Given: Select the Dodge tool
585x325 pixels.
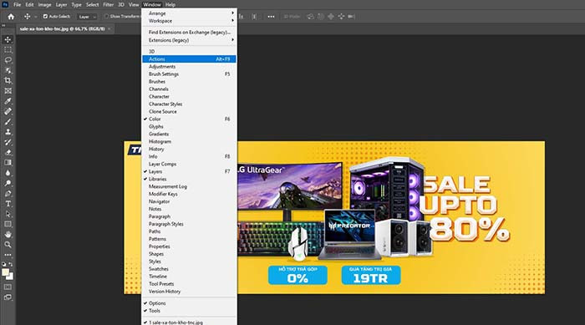Looking at the screenshot, I should 8,183.
